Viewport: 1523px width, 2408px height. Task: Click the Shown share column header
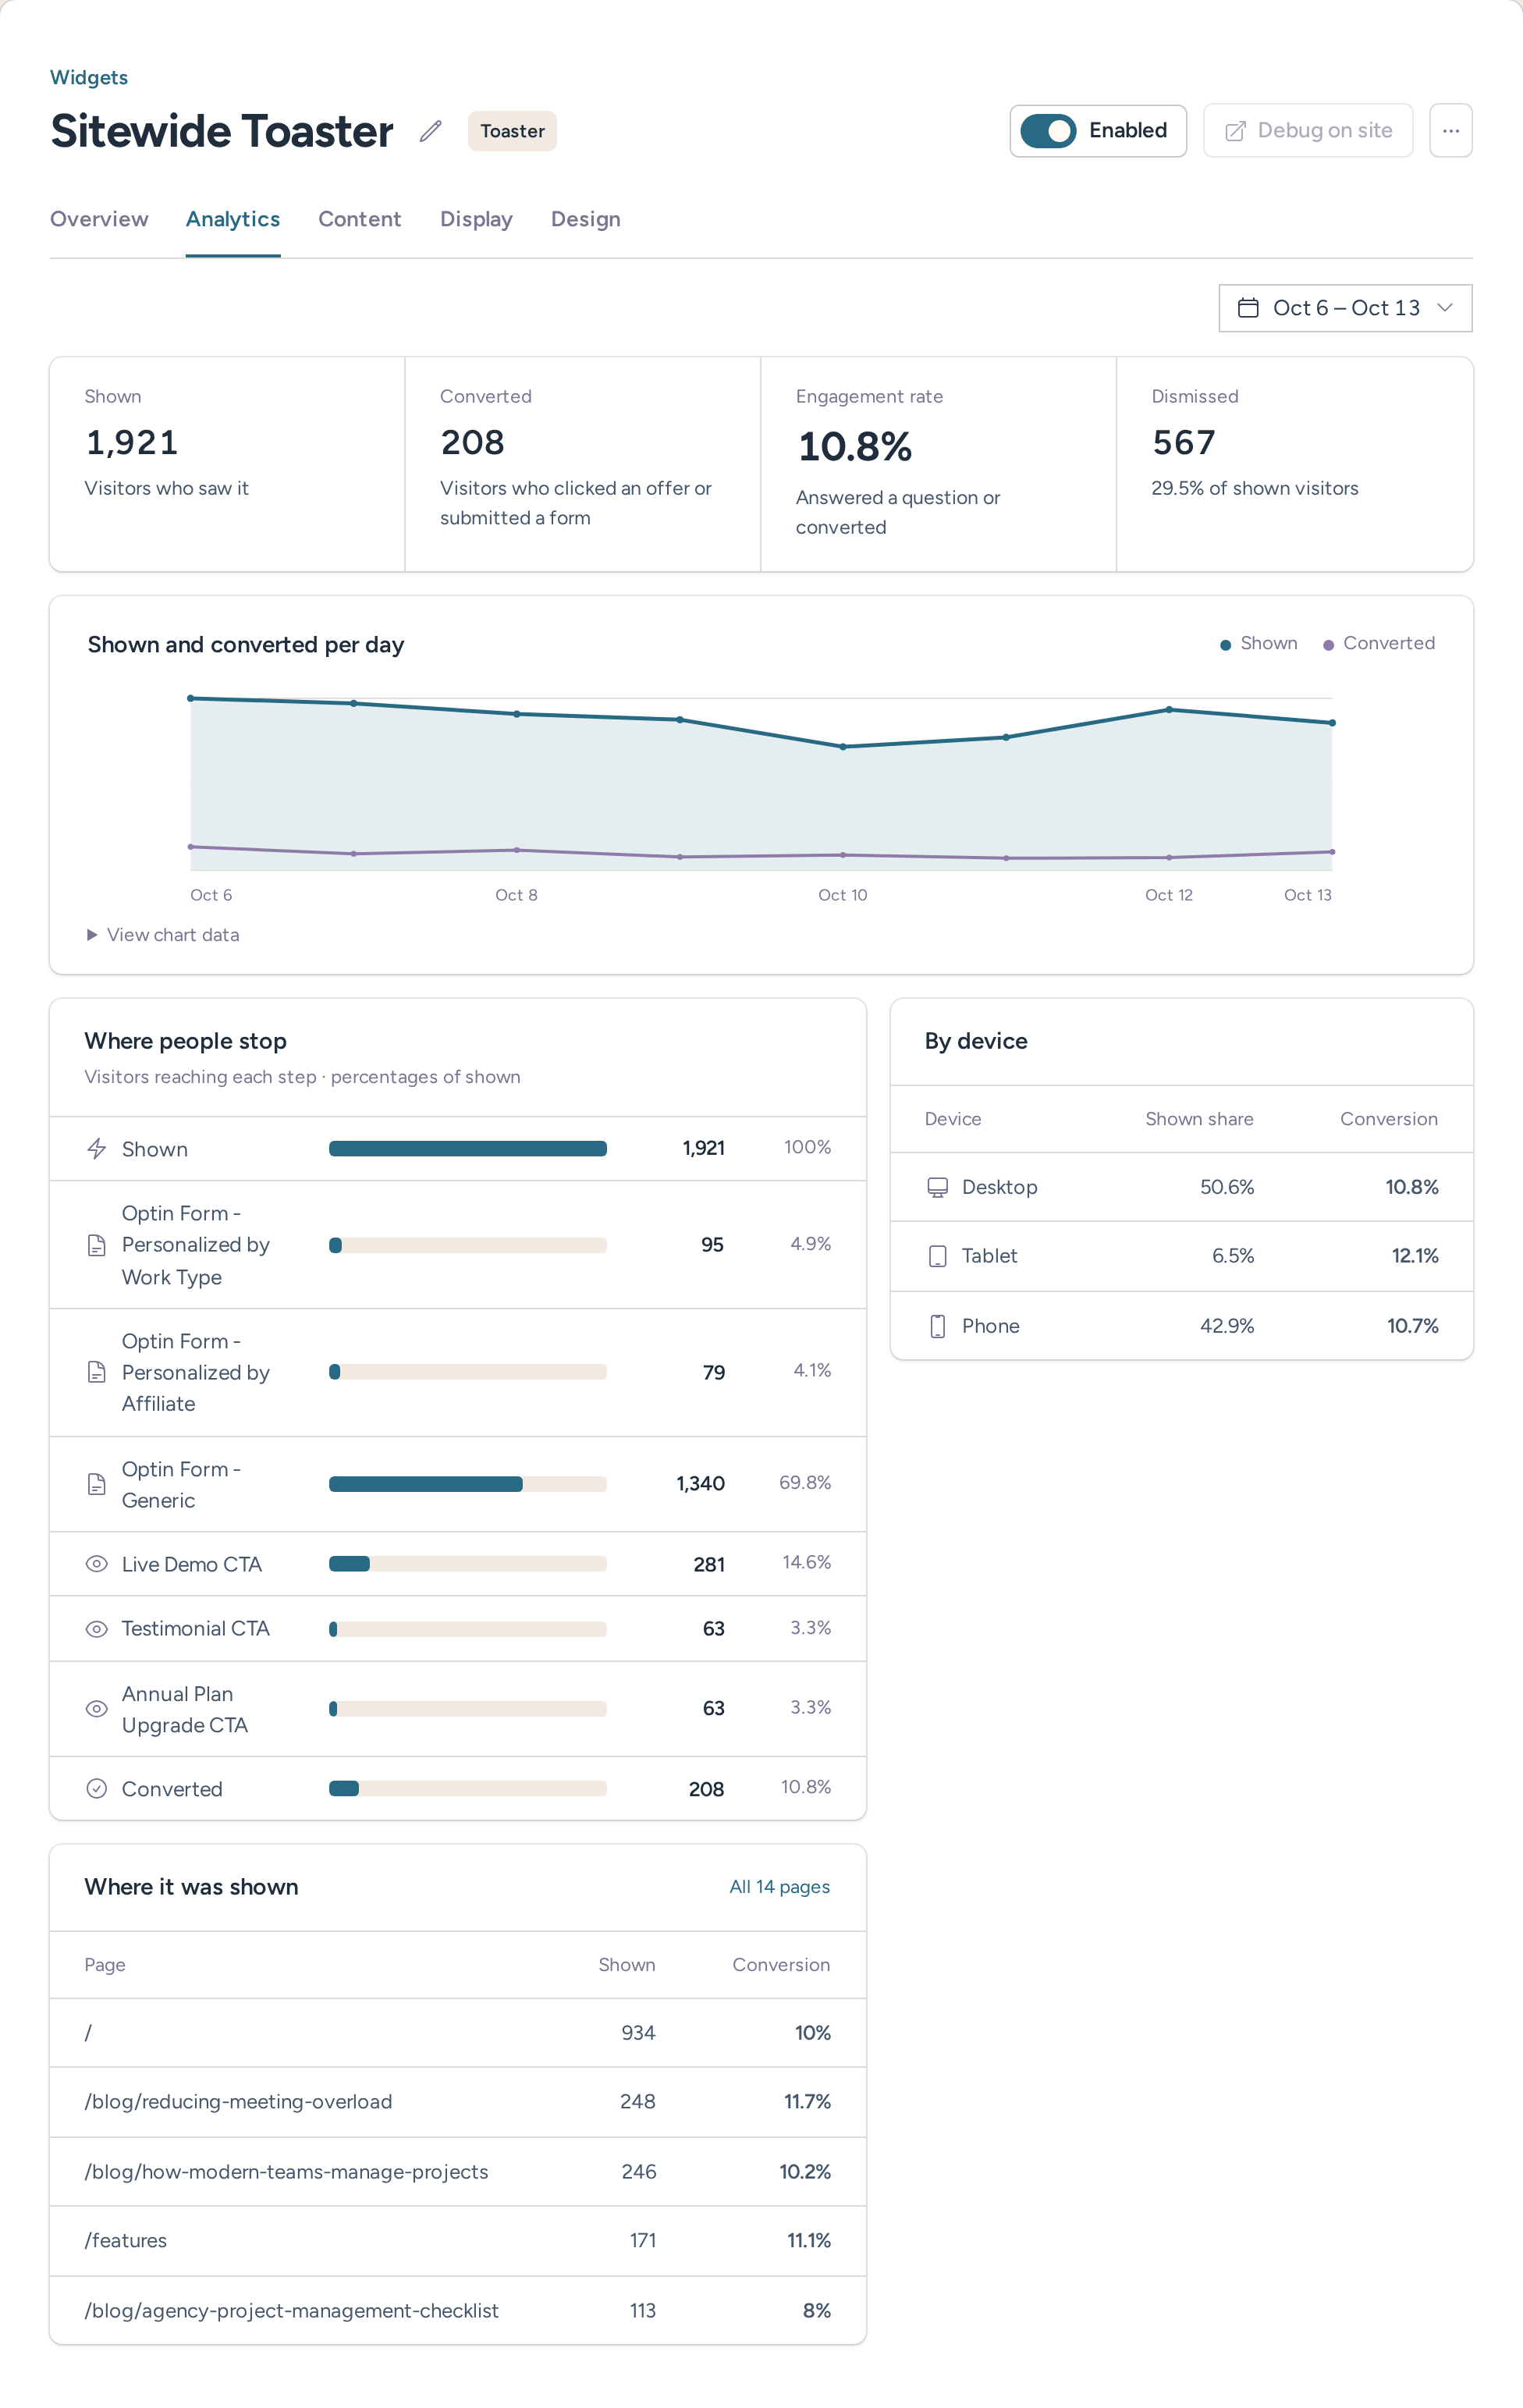coord(1199,1119)
